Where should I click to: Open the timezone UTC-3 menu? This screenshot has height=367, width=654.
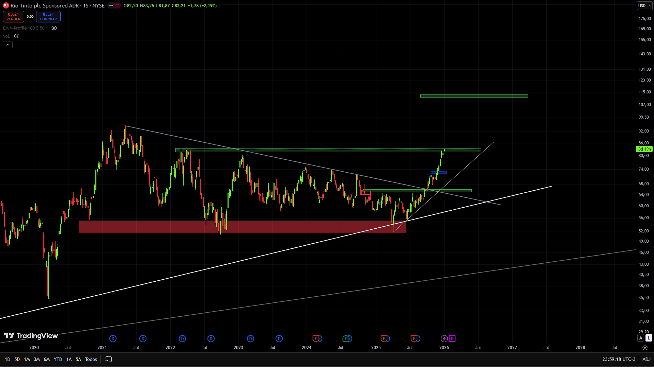tap(619, 359)
